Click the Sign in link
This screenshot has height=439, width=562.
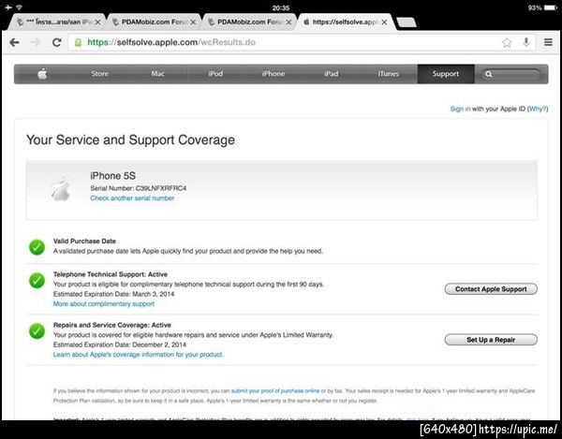pos(460,109)
